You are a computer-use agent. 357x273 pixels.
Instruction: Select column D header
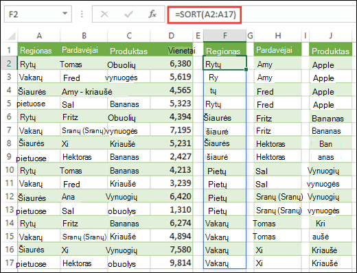(171, 36)
